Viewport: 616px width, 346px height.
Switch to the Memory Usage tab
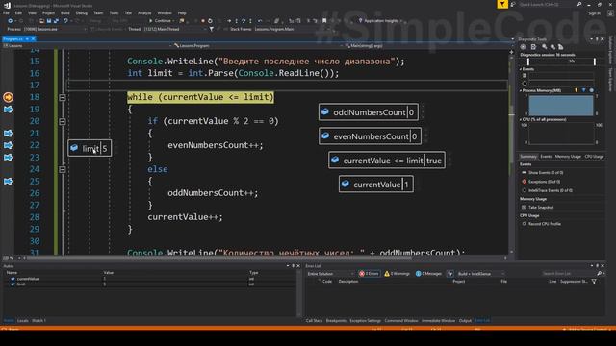568,157
